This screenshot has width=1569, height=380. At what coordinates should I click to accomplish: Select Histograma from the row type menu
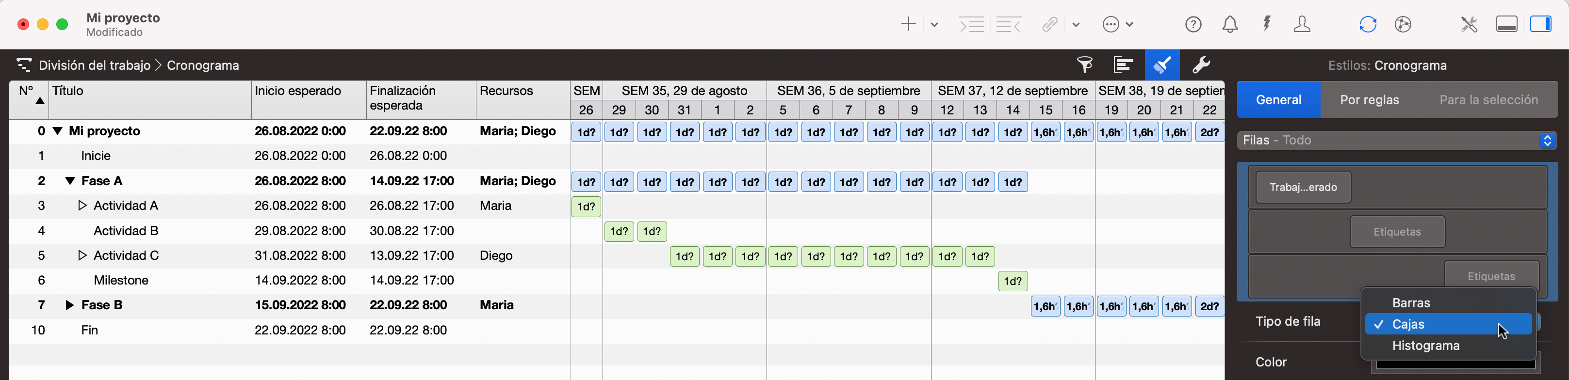point(1425,346)
